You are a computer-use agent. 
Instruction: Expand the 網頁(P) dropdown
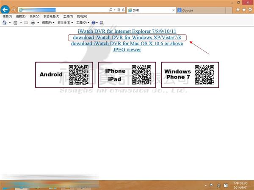(48, 22)
